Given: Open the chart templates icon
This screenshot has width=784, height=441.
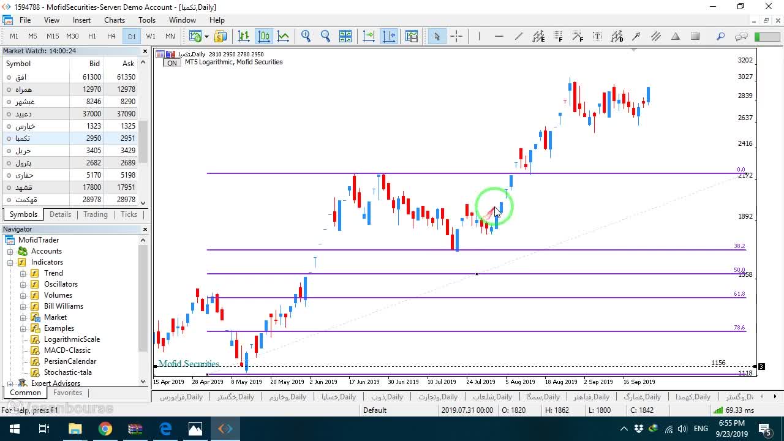Looking at the screenshot, I should [411, 36].
